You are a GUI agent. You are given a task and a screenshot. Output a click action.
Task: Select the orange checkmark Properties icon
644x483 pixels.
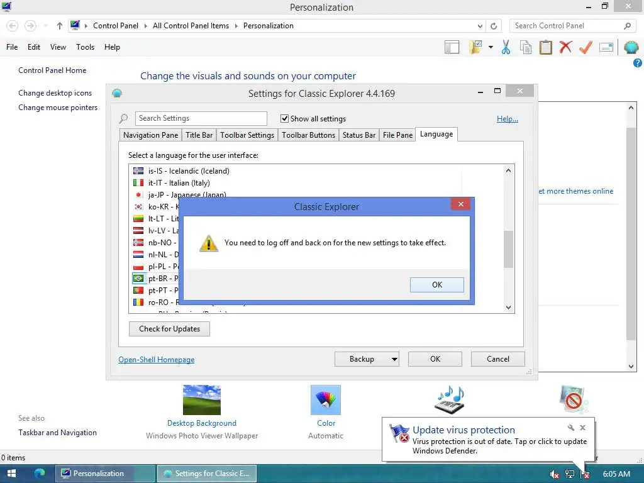tap(586, 47)
